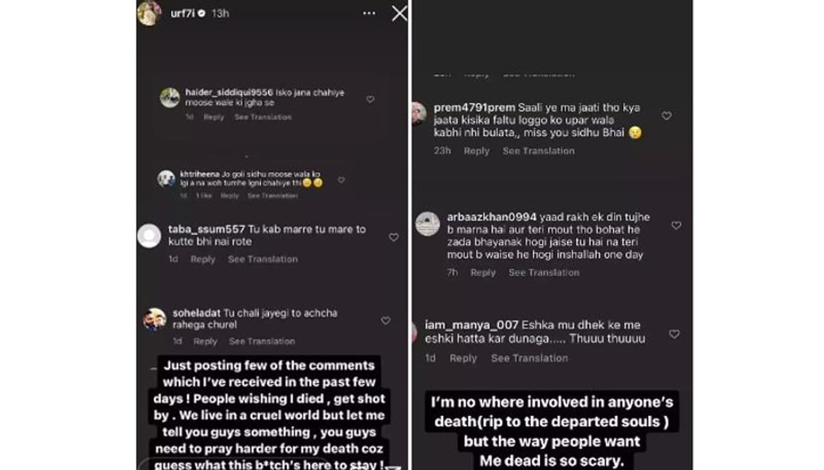Reply to iam_manya_007's comment
824x470 pixels.
point(463,358)
